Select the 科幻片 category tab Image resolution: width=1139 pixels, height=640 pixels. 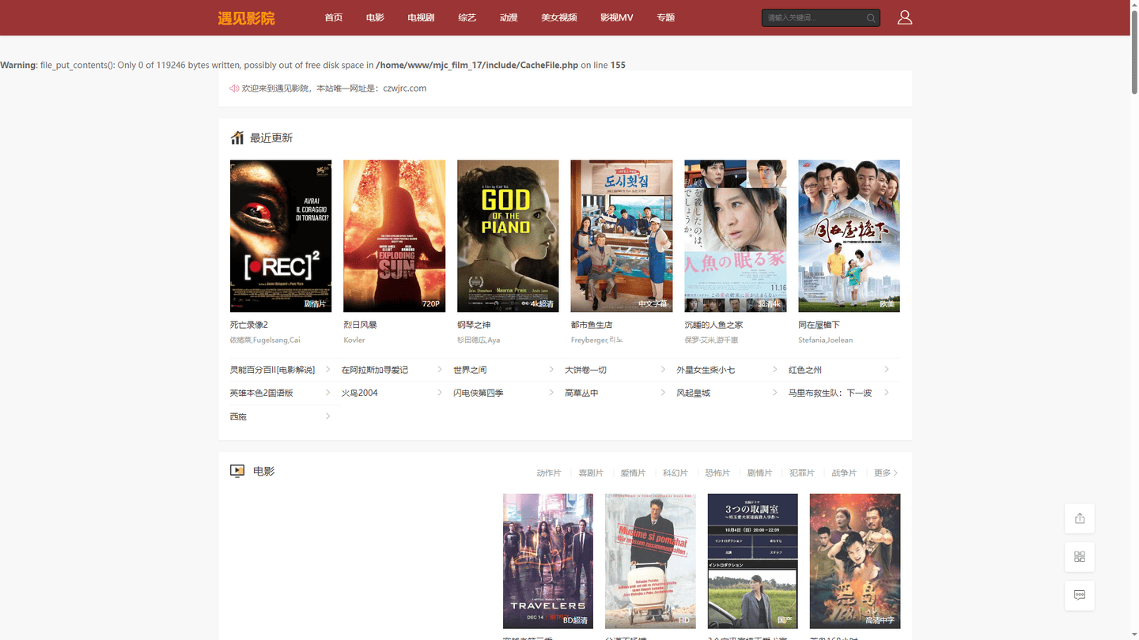point(675,473)
